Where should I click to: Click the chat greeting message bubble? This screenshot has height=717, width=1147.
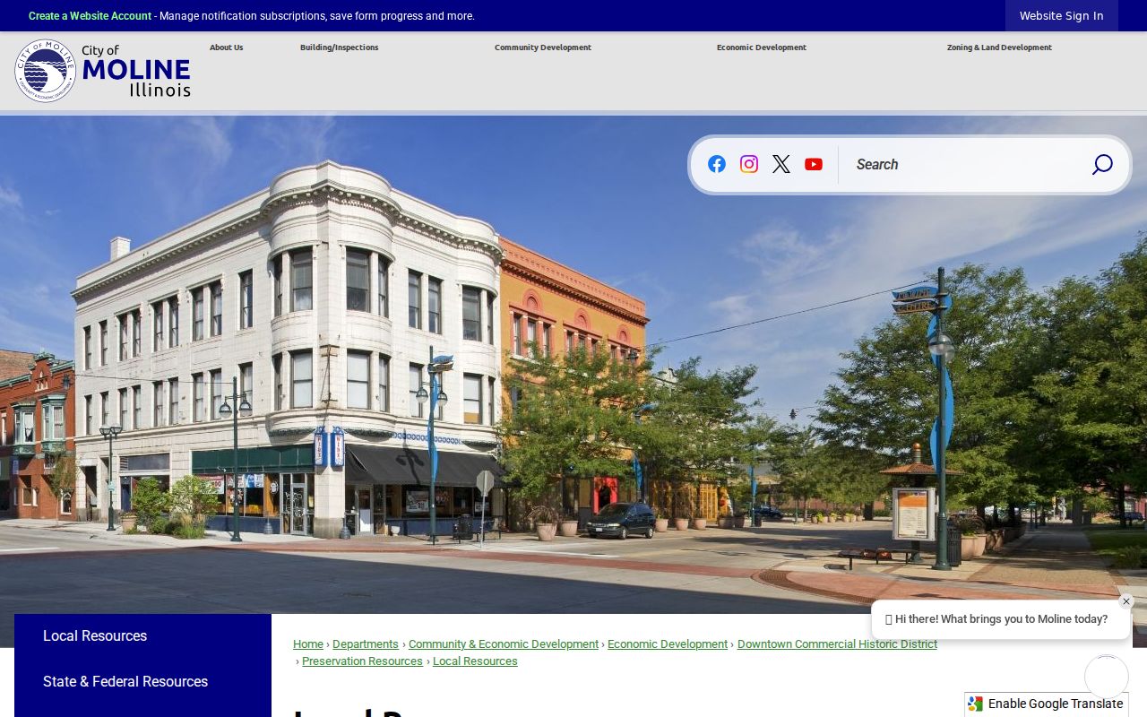1001,619
